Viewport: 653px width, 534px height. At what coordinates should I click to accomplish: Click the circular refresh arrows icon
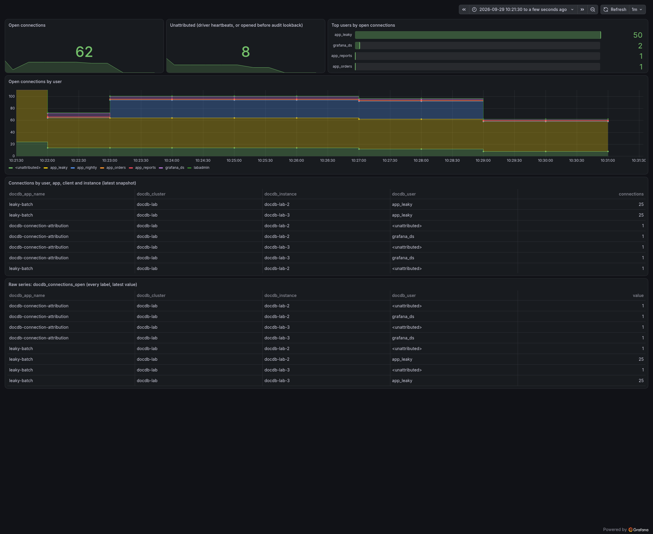point(606,9)
